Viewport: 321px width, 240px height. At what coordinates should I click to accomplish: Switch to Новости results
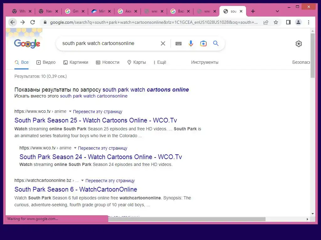pos(108,62)
